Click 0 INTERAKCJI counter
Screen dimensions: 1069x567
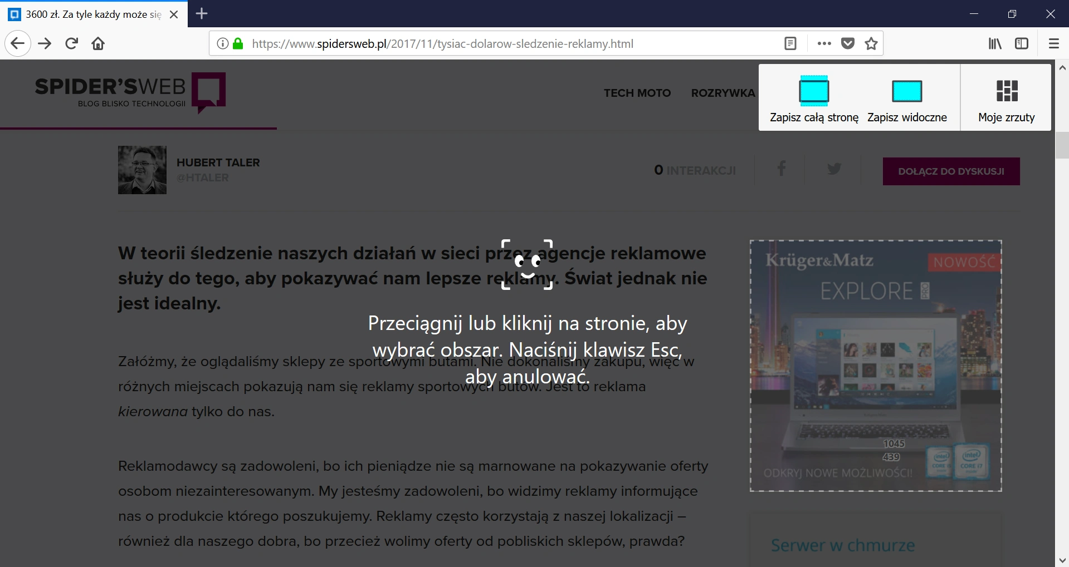click(695, 170)
